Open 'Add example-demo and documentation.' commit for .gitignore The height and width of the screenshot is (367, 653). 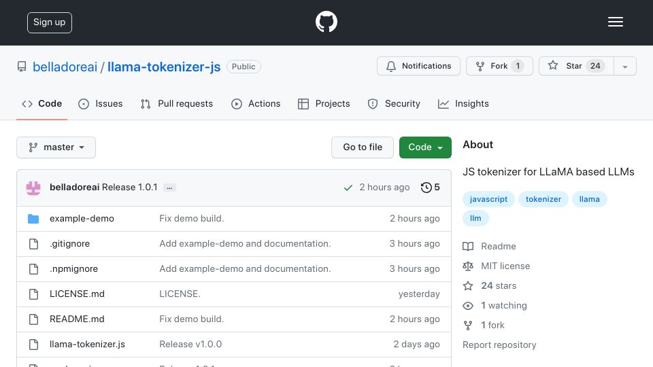point(245,243)
